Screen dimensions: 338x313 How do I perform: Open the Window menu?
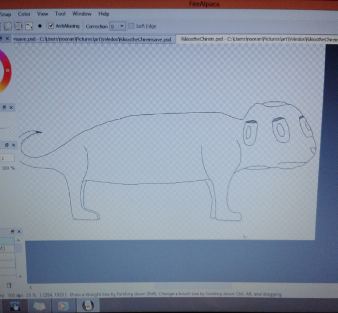82,14
